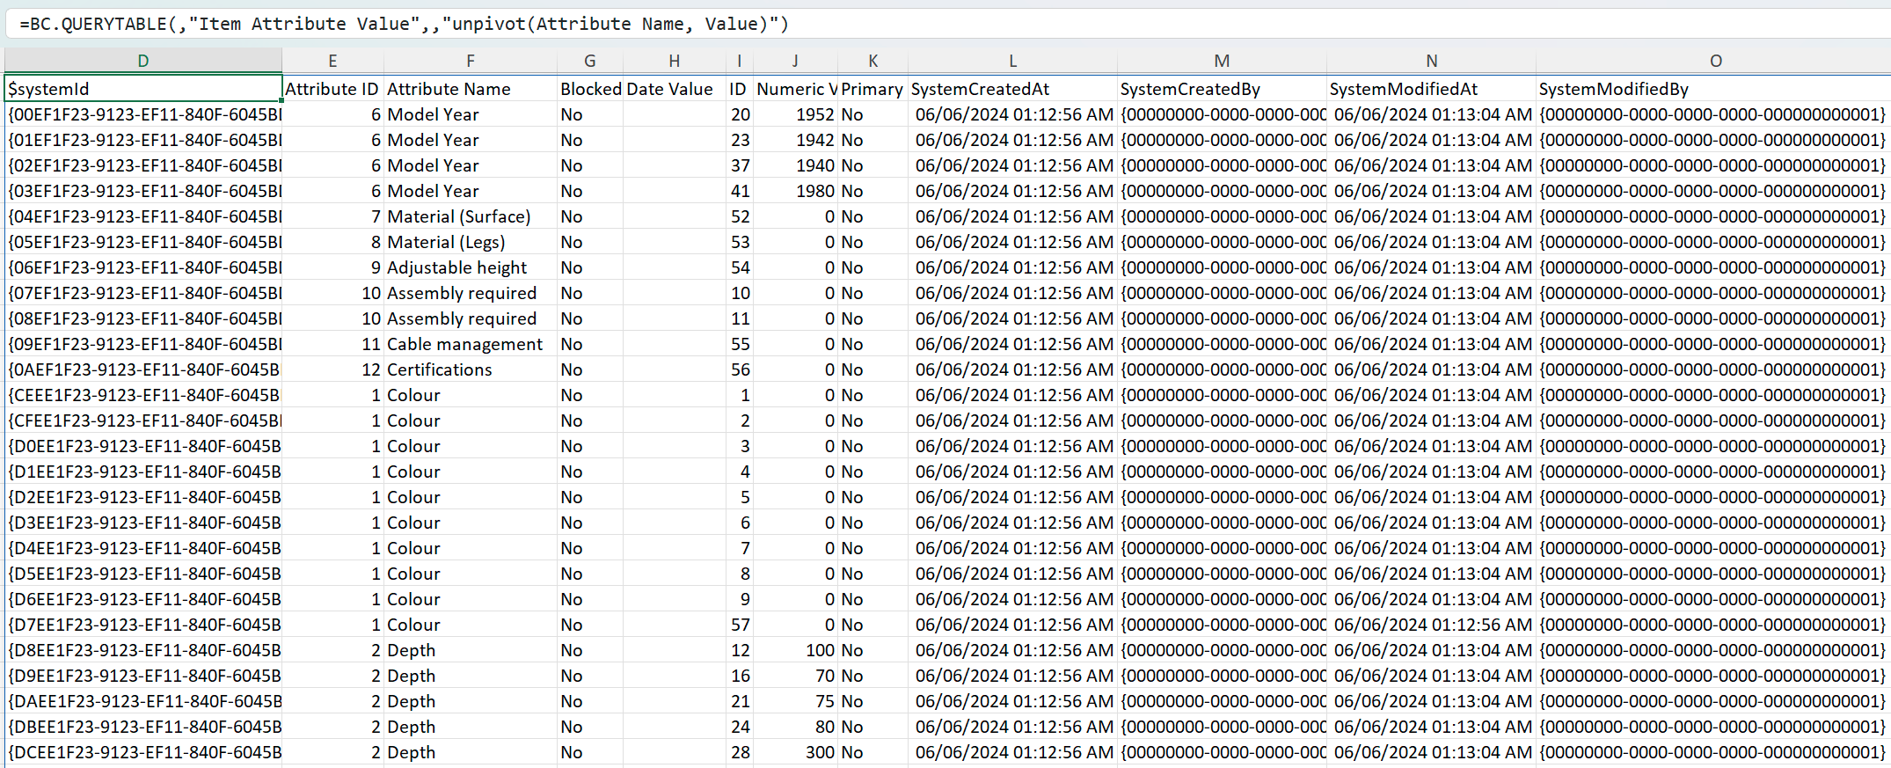This screenshot has width=1891, height=768.
Task: Select numeric value 1952 cell
Action: pos(795,114)
